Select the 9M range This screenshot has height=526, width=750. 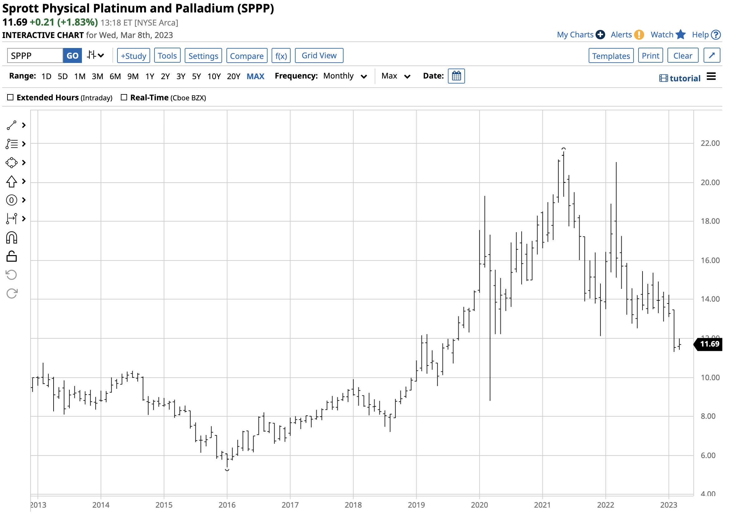(x=133, y=76)
